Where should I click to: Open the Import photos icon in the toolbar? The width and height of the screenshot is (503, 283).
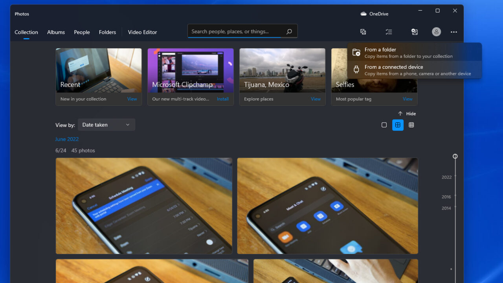click(415, 32)
